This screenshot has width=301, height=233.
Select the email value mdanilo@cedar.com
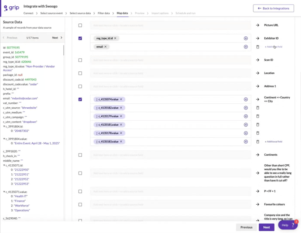(24, 98)
